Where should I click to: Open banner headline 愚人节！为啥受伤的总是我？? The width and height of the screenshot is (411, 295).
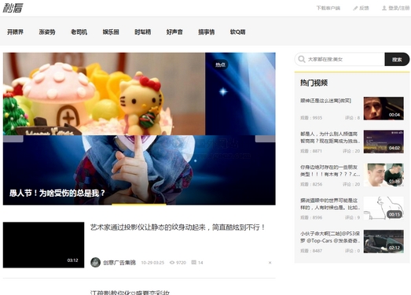pyautogui.click(x=57, y=194)
